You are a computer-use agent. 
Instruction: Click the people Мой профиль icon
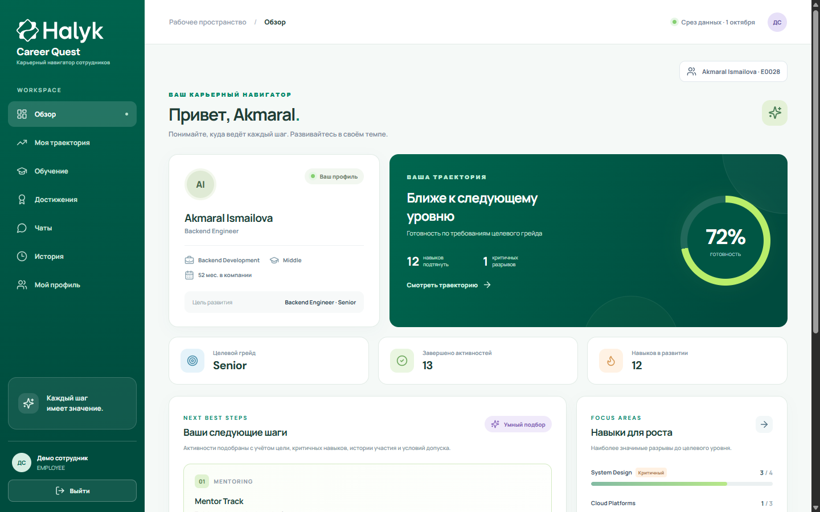click(x=22, y=284)
